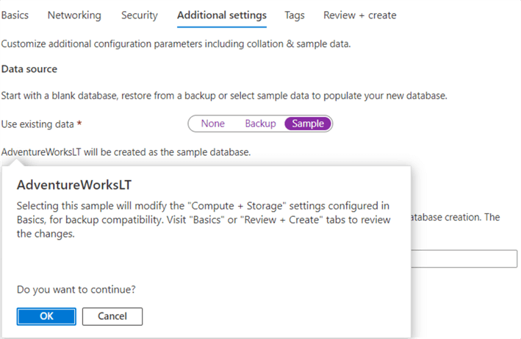This screenshot has width=521, height=339.
Task: Click the Data source heading
Action: click(29, 69)
